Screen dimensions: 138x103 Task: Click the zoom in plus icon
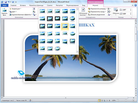pyautogui.click(x=133, y=101)
